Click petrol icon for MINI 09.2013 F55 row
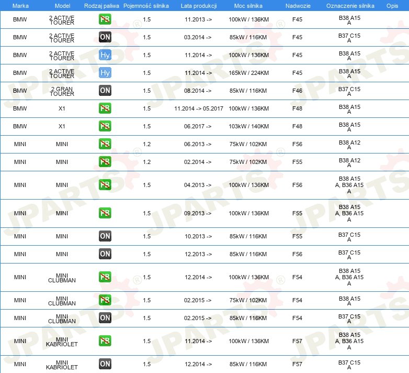The height and width of the screenshot is (373, 409). (x=105, y=213)
